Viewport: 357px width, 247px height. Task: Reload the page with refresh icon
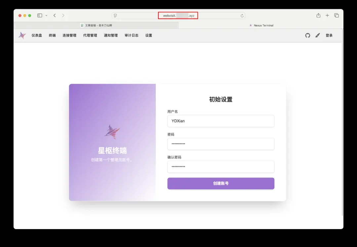point(242,16)
